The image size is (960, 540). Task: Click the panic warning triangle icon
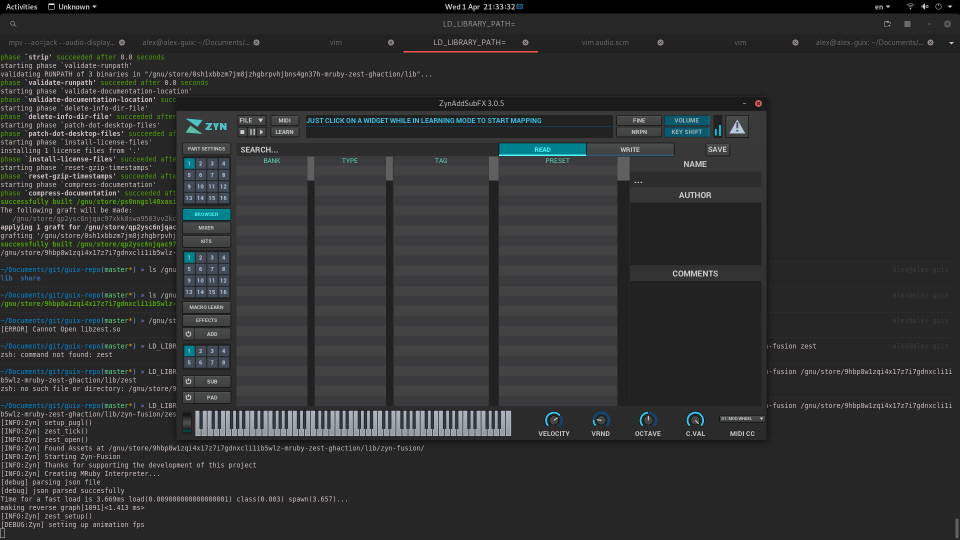[737, 126]
